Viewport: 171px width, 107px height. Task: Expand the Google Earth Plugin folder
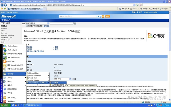38,75
